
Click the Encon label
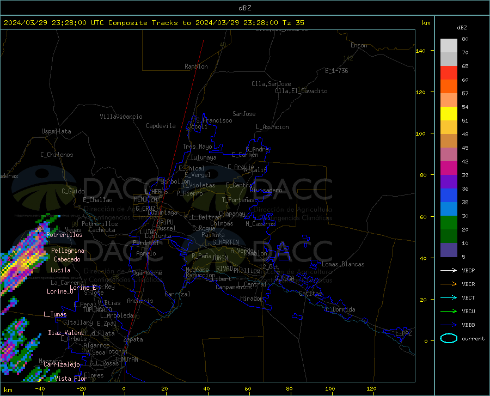359,45
